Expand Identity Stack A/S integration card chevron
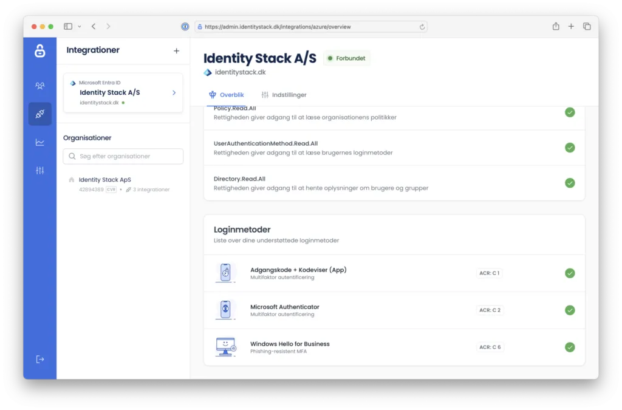The height and width of the screenshot is (410, 622). click(x=174, y=93)
